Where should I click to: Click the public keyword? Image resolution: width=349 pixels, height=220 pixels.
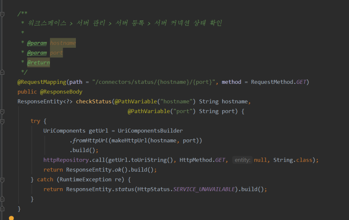click(27, 92)
